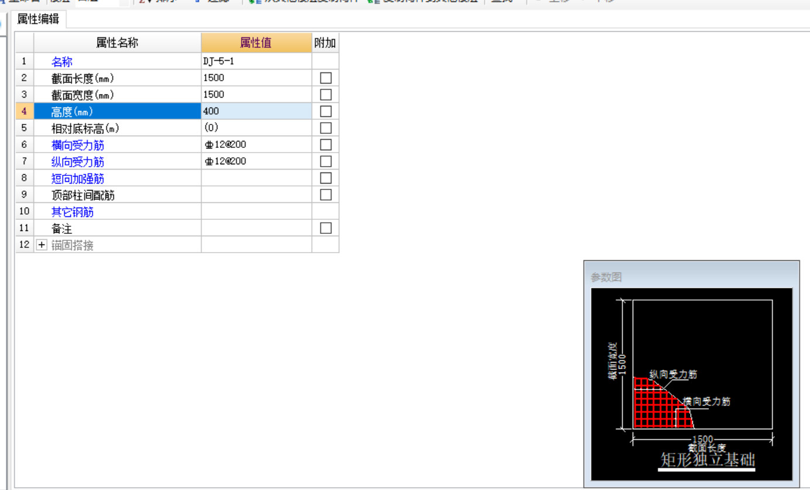Click empty value cell for 备注
Screen dimensions: 810x490
(x=256, y=228)
